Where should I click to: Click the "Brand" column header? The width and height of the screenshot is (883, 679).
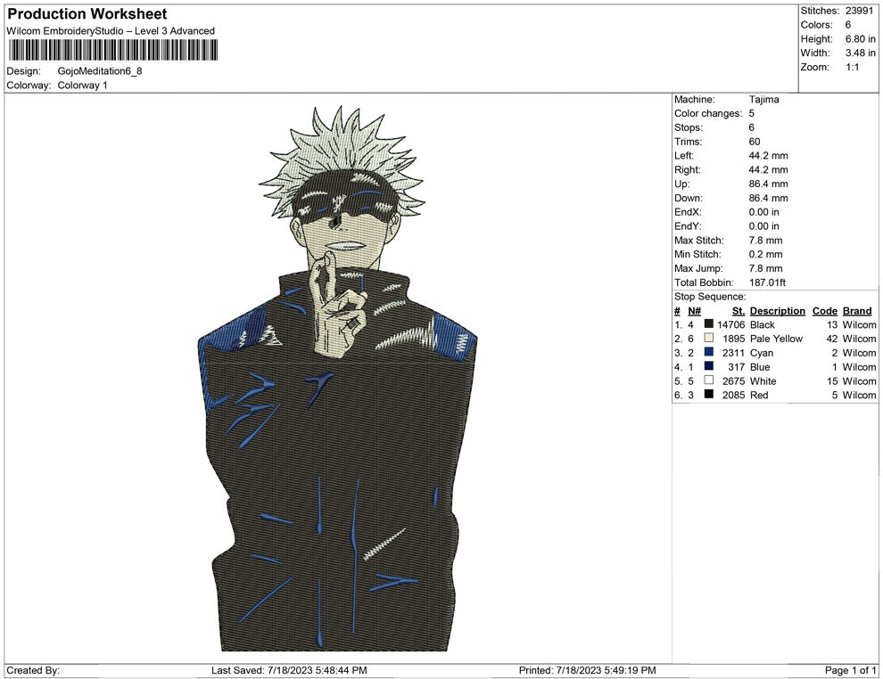pyautogui.click(x=857, y=311)
